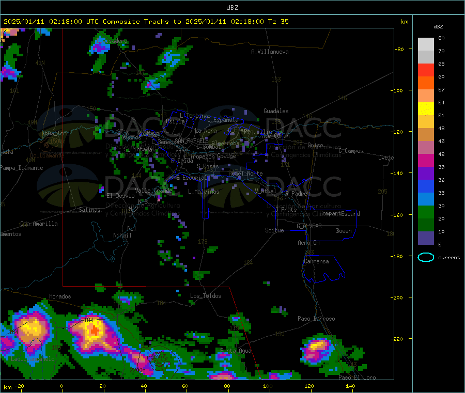The width and height of the screenshot is (465, 393).
Task: Click the cyan 'current' ellipse legend icon
Action: click(426, 257)
